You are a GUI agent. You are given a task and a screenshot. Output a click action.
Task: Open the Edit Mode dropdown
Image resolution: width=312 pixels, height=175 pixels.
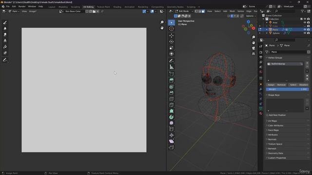tap(184, 11)
